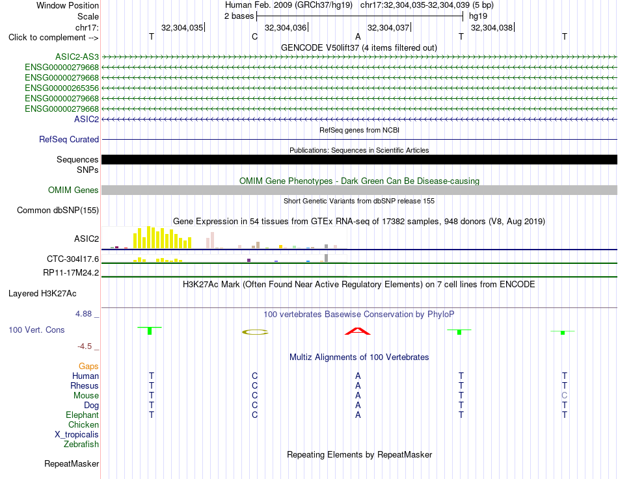Click the SNPs label under Sequences
Screen dimensions: 618x479
pyautogui.click(x=88, y=170)
